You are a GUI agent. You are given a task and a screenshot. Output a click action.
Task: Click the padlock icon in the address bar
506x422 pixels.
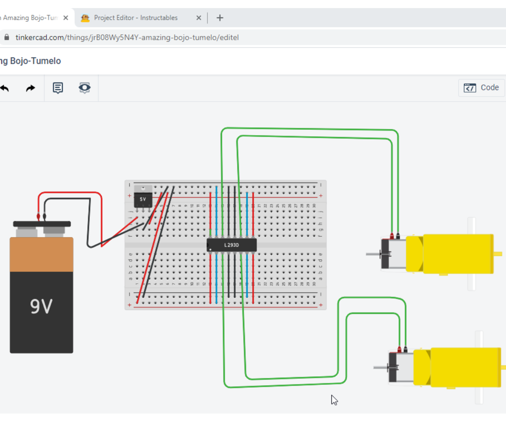coord(6,37)
